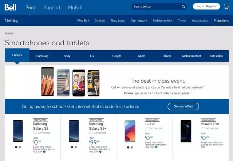Focus the Search bell.ca field
The width and height of the screenshot is (233, 161).
coord(157,7)
